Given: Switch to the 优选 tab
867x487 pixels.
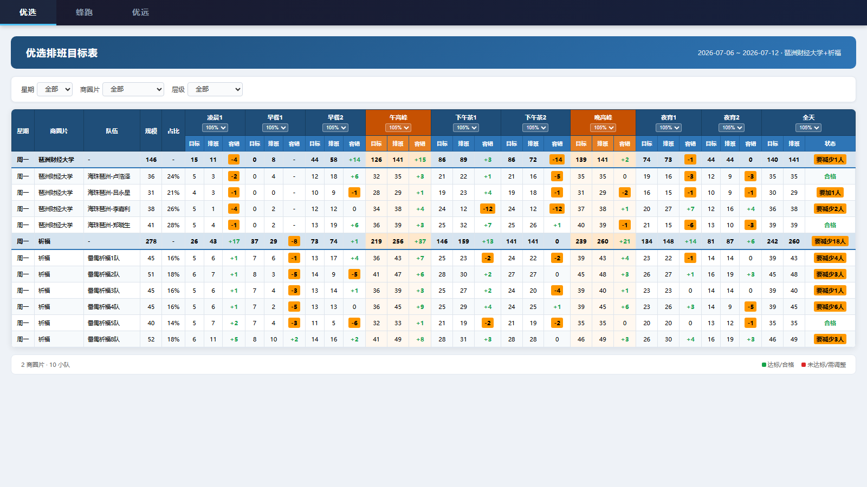Looking at the screenshot, I should [x=28, y=12].
